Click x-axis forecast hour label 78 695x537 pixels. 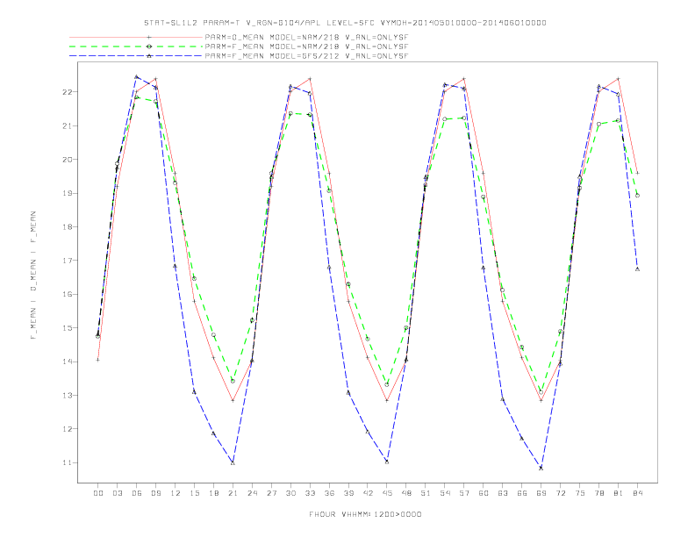click(x=599, y=493)
